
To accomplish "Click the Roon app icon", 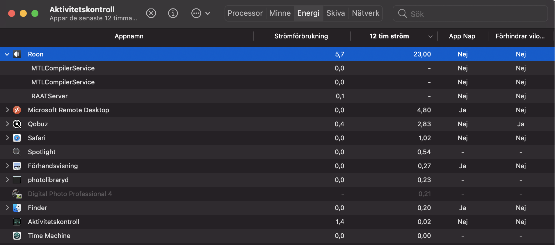I will point(17,54).
